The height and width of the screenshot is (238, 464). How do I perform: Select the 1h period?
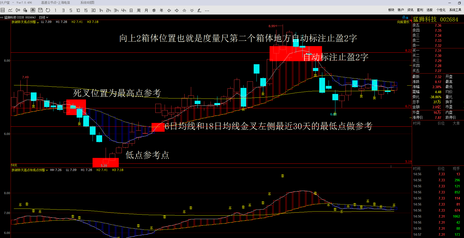click(x=101, y=10)
